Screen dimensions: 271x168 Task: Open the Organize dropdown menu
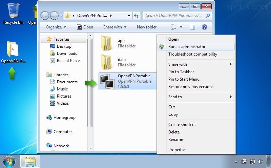click(56, 27)
